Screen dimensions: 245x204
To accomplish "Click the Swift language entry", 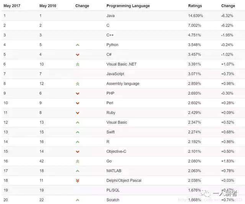I will coord(111,132).
